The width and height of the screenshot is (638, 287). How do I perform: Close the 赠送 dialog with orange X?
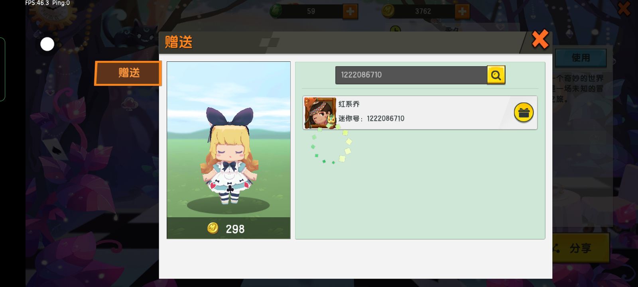click(x=540, y=39)
